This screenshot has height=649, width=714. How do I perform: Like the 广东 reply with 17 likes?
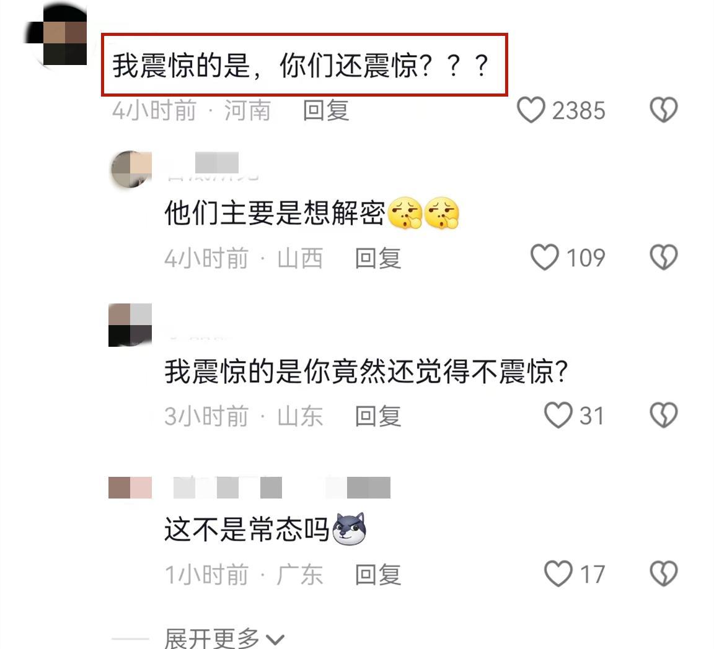[x=558, y=574]
